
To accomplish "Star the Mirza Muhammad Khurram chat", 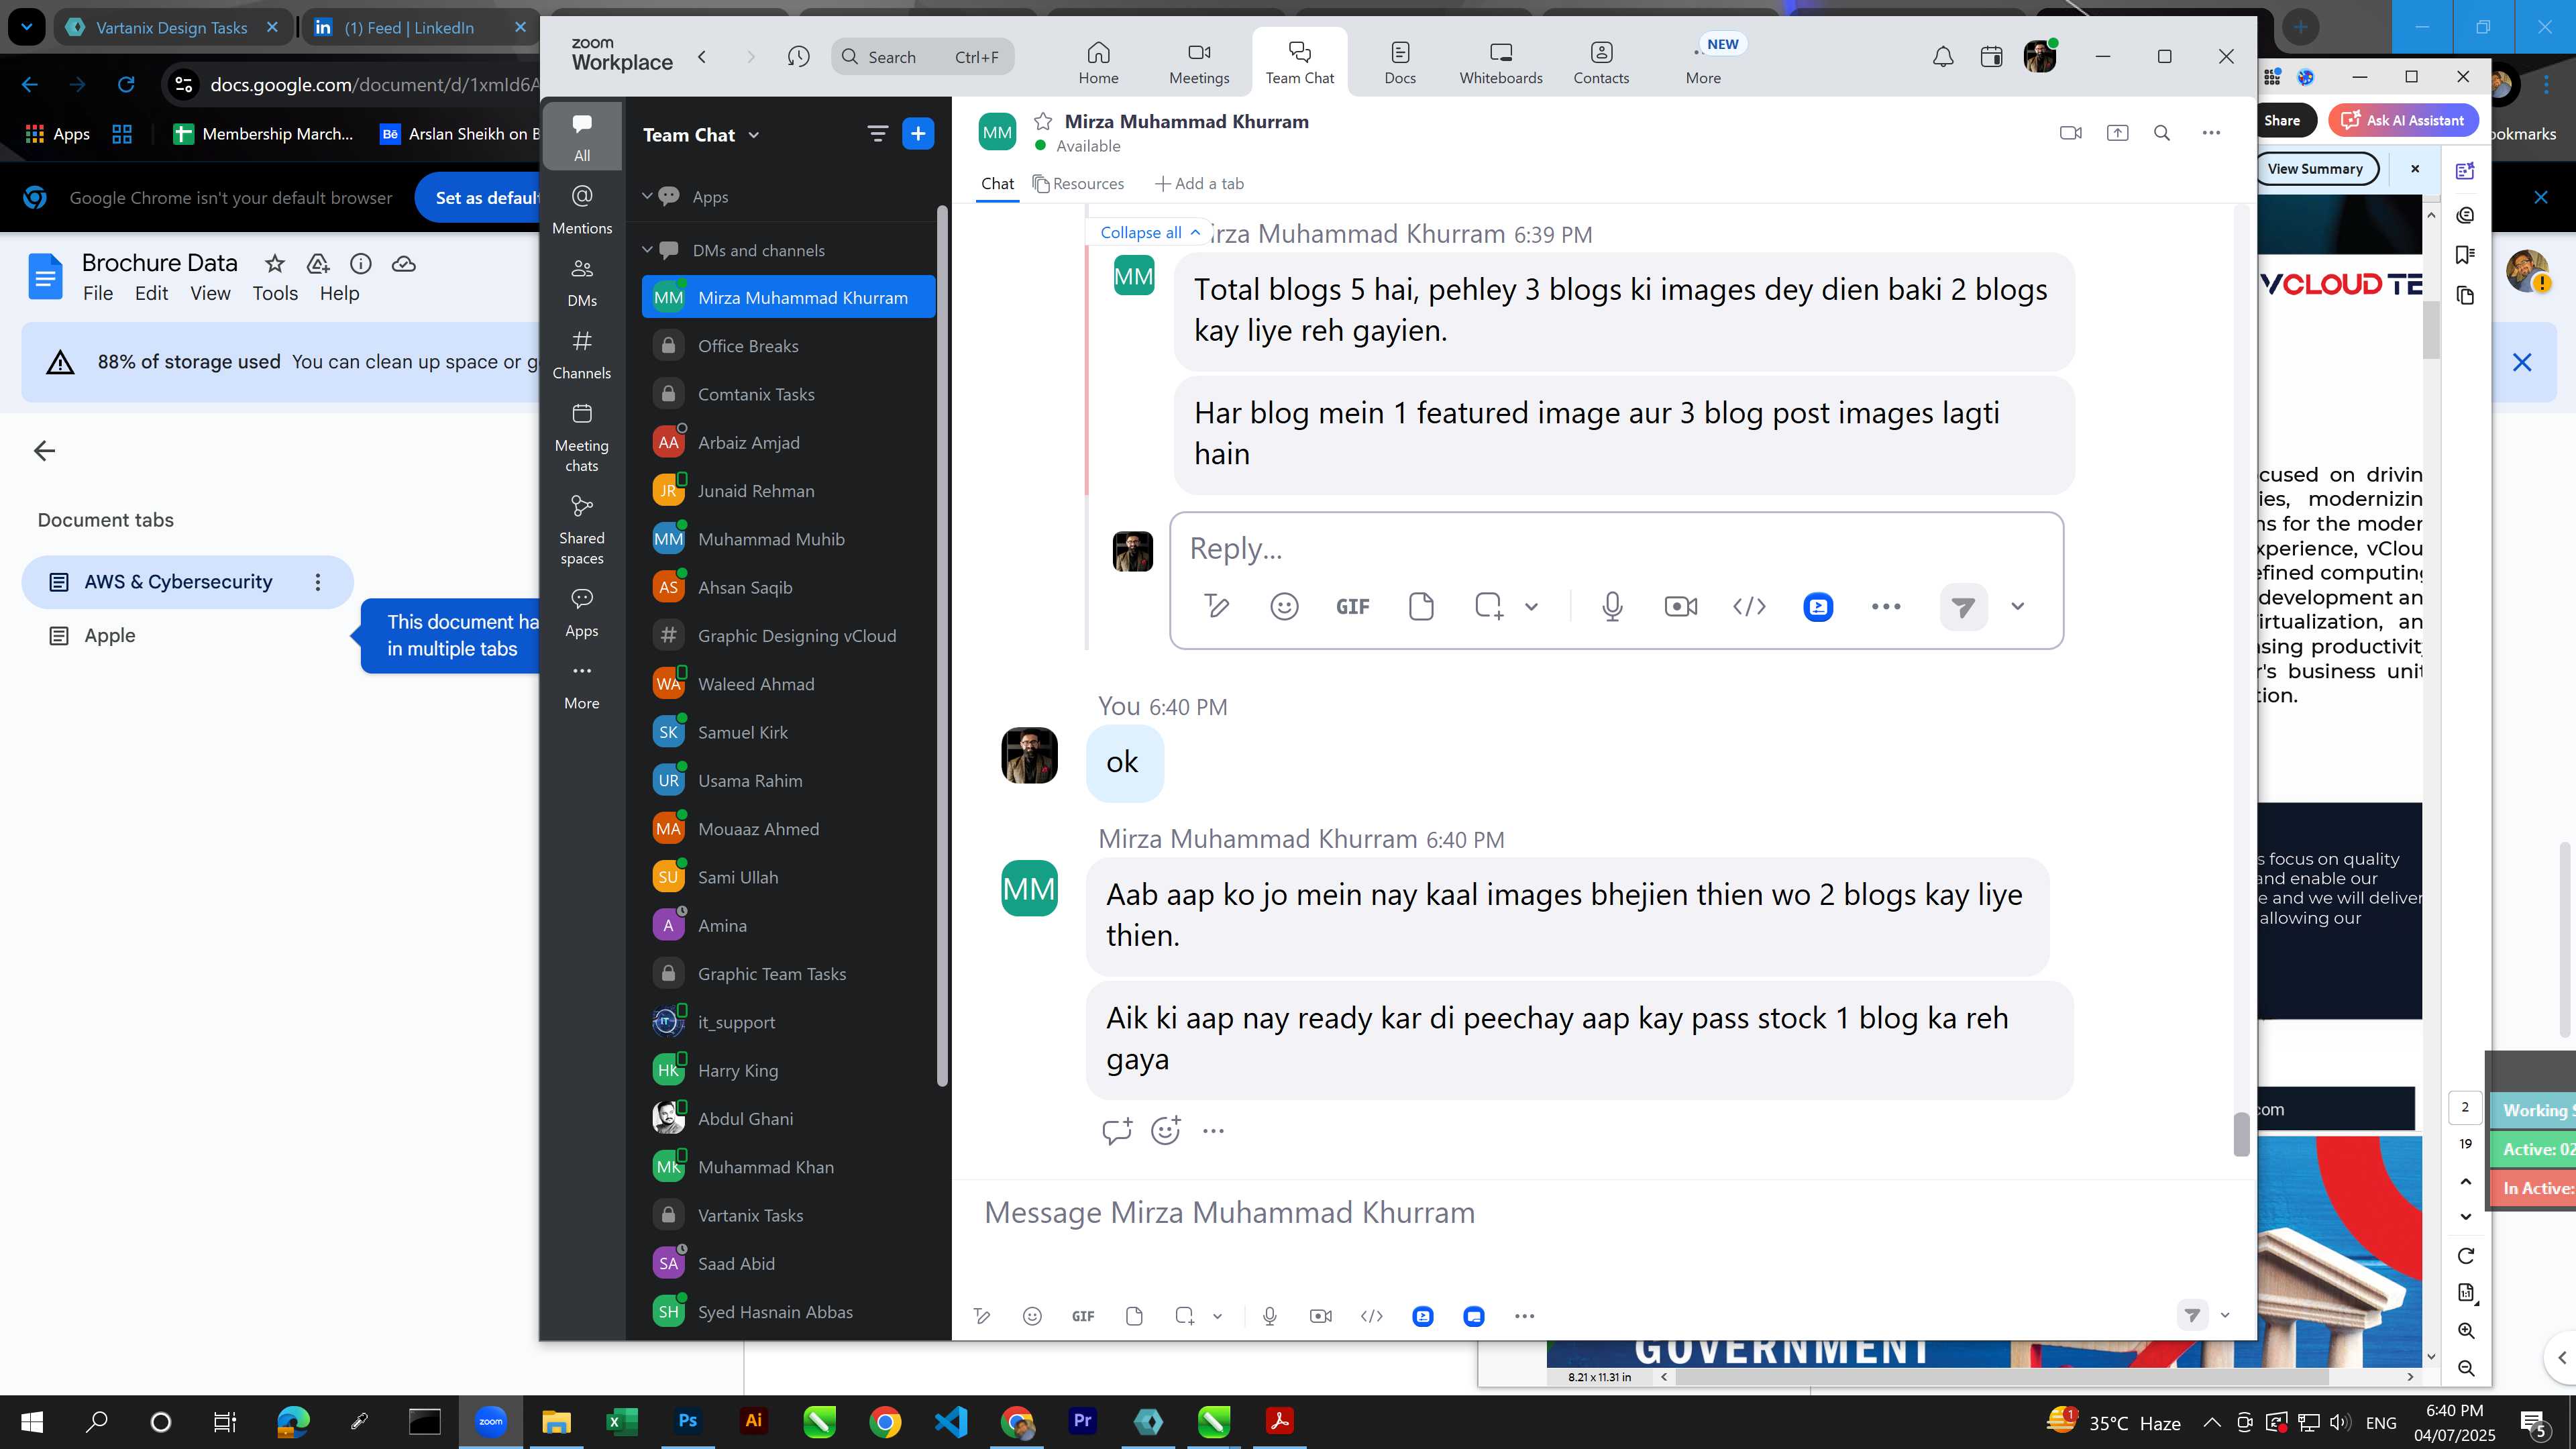I will [x=1043, y=121].
